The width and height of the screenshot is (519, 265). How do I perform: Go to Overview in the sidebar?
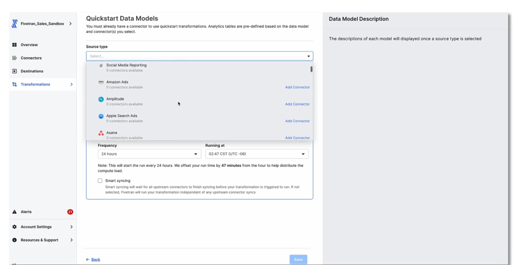point(29,45)
